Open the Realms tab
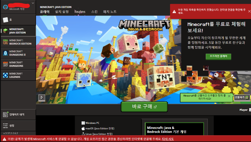251x142 pixels. point(80,12)
